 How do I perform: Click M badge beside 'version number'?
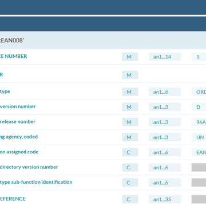(x=130, y=107)
